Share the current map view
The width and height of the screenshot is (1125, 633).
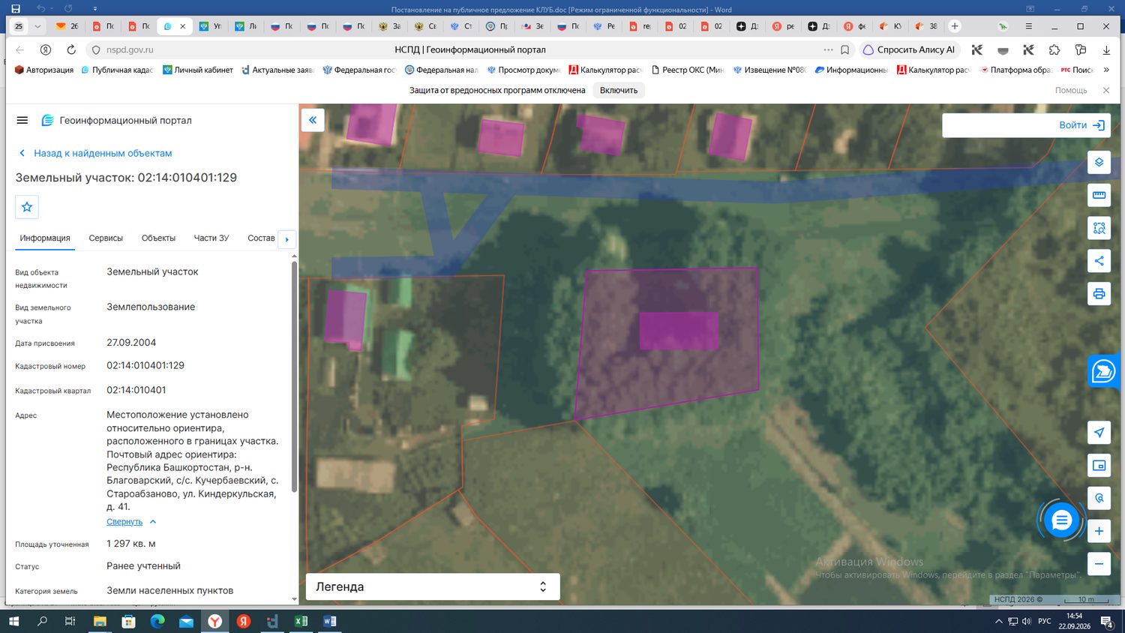point(1099,261)
